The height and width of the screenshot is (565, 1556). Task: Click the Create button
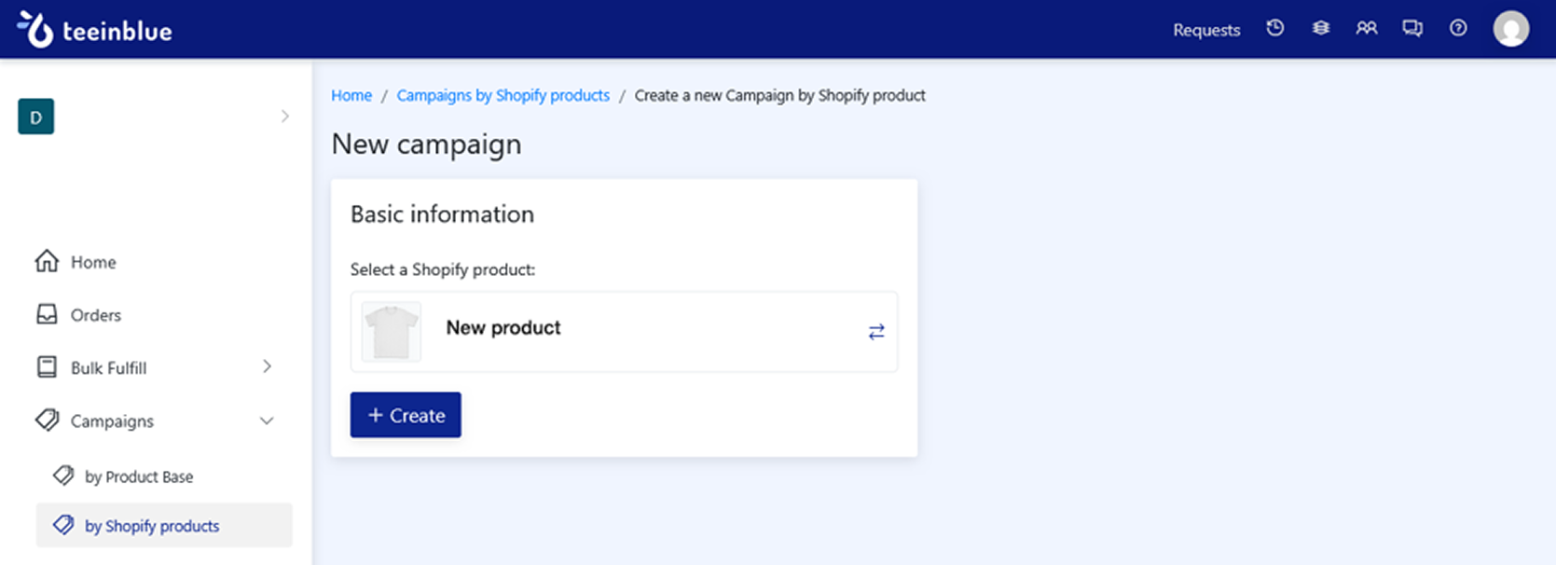point(406,415)
